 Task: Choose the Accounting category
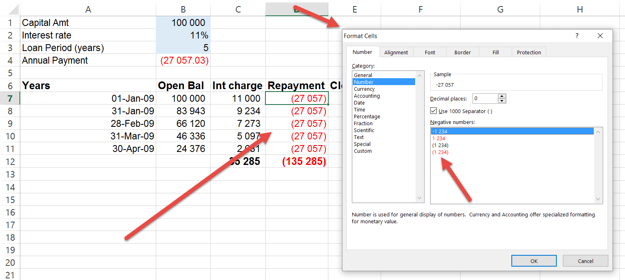[x=384, y=96]
